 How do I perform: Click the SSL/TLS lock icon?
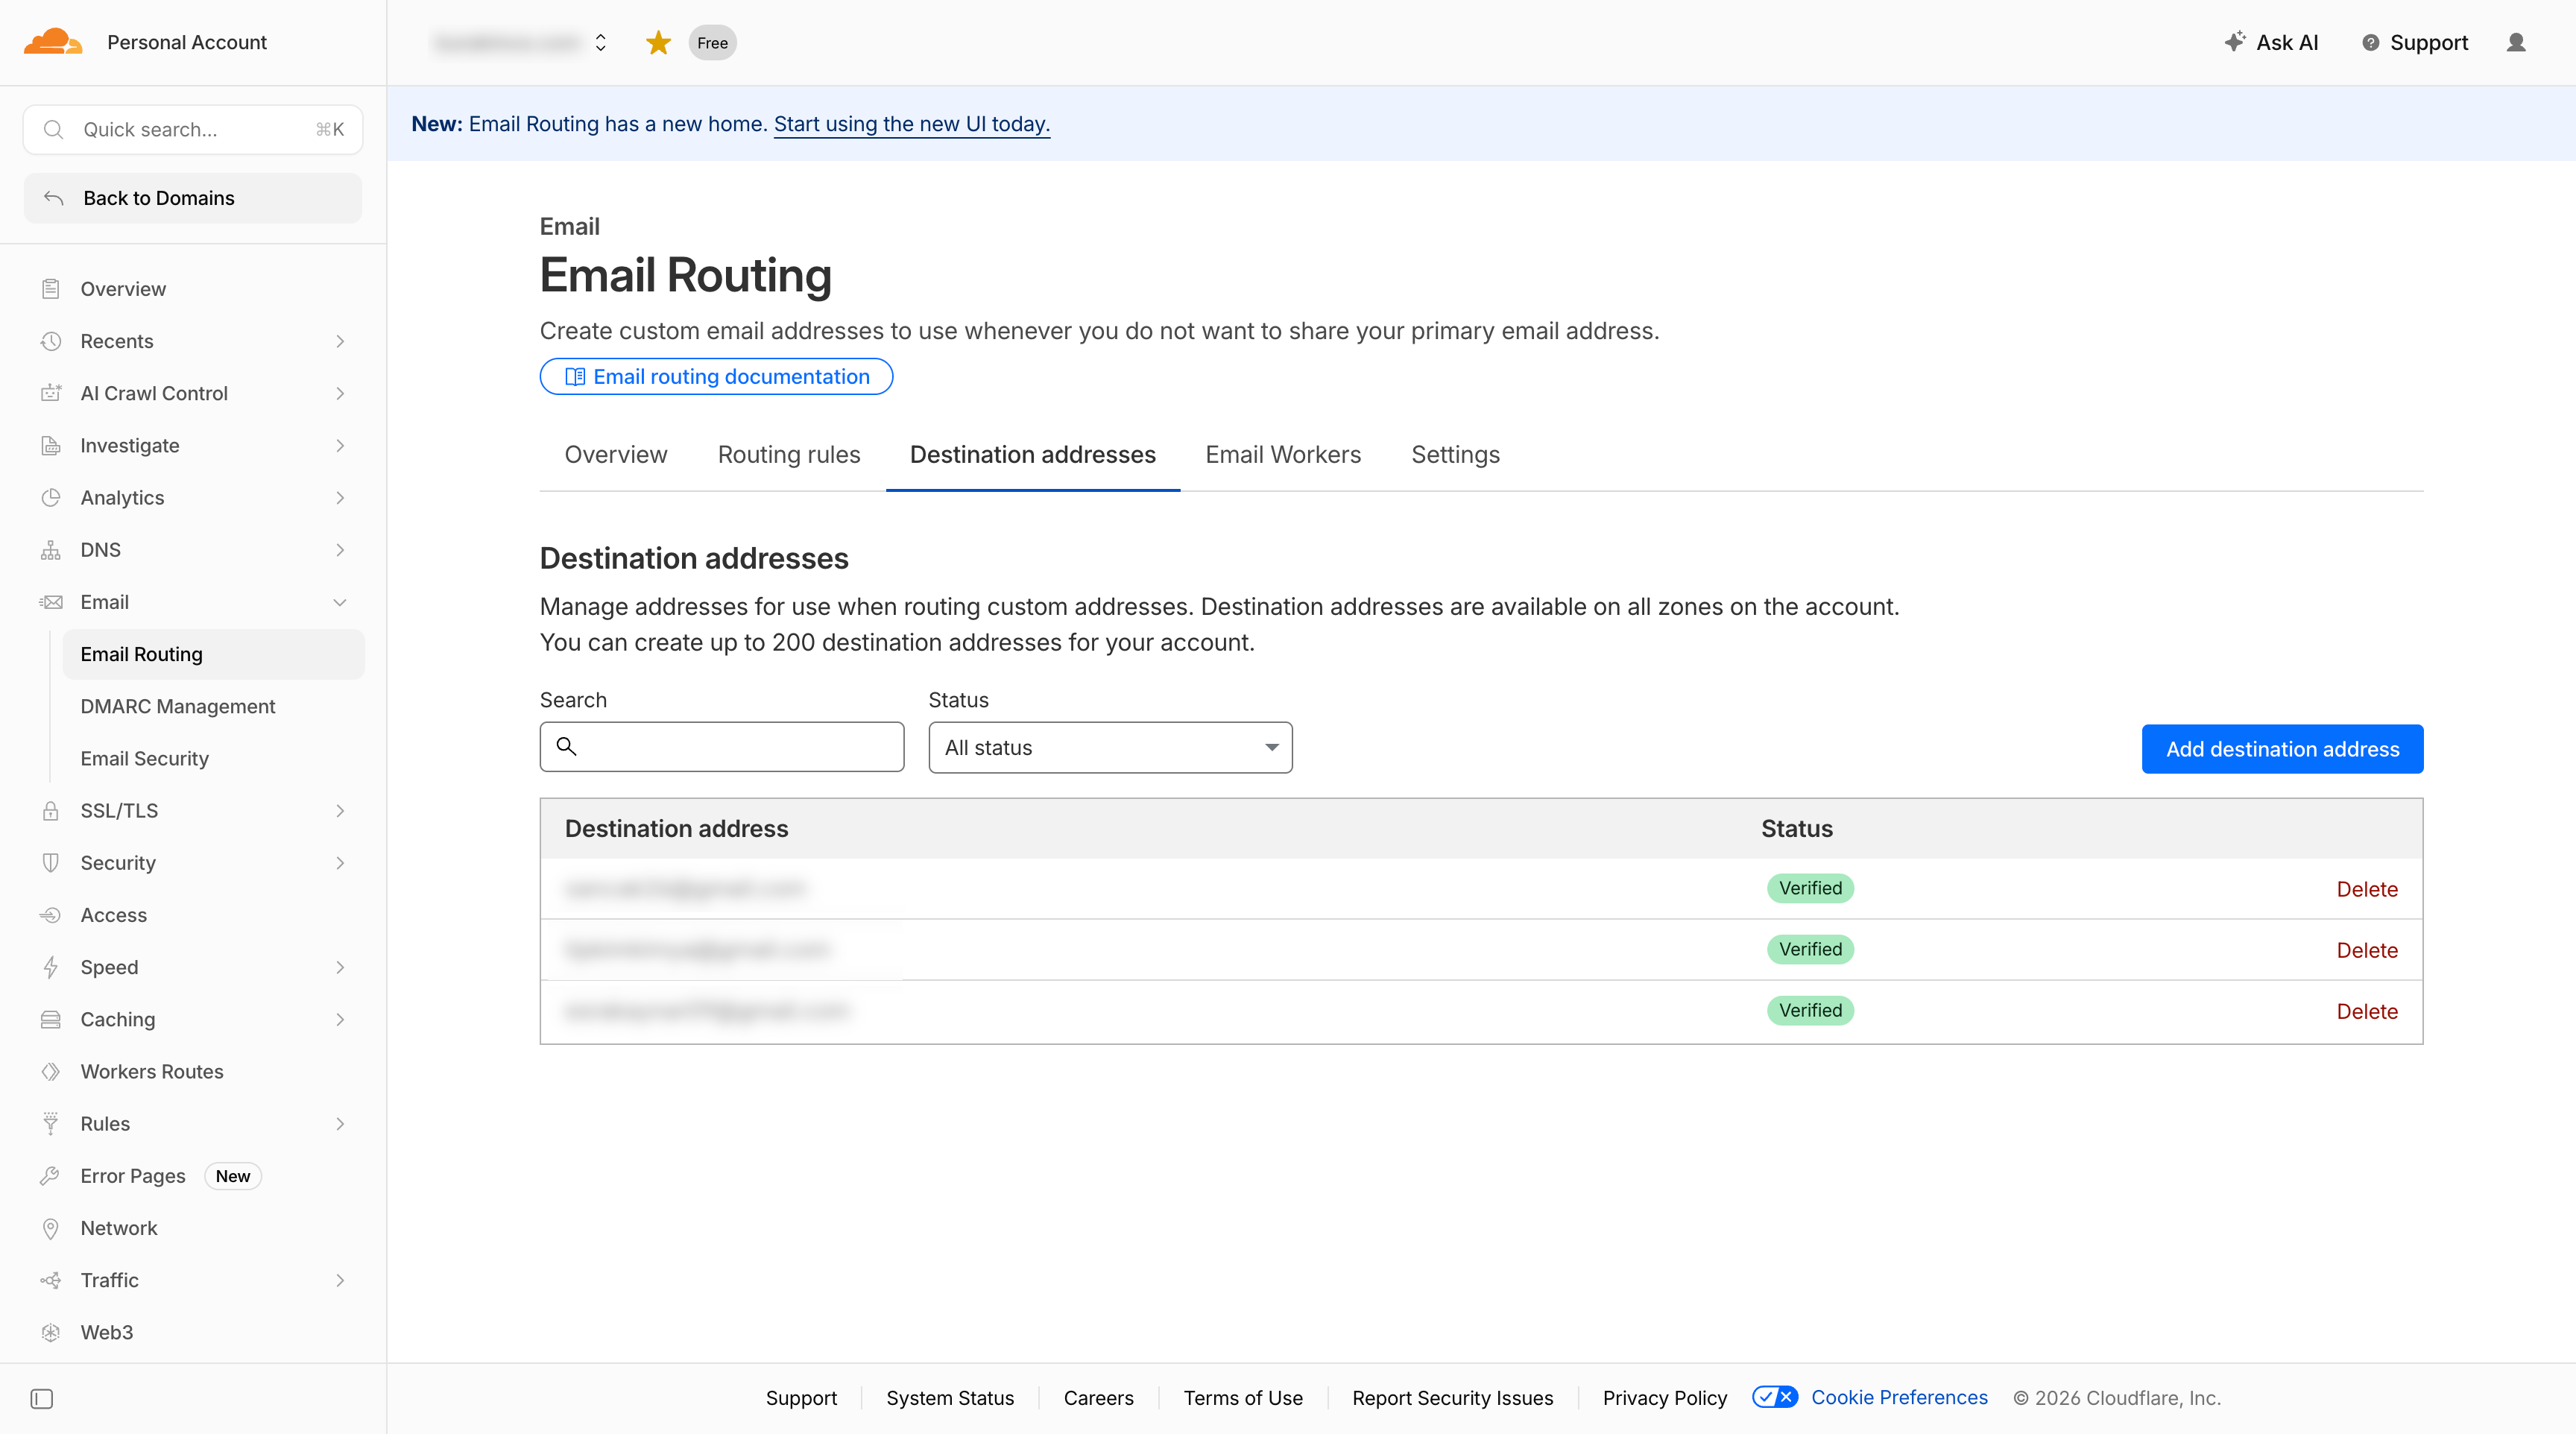(x=51, y=811)
